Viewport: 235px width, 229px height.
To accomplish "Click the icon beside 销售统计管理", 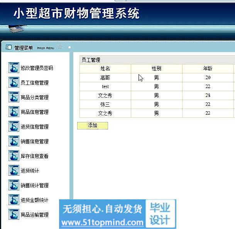I will coord(14,185).
